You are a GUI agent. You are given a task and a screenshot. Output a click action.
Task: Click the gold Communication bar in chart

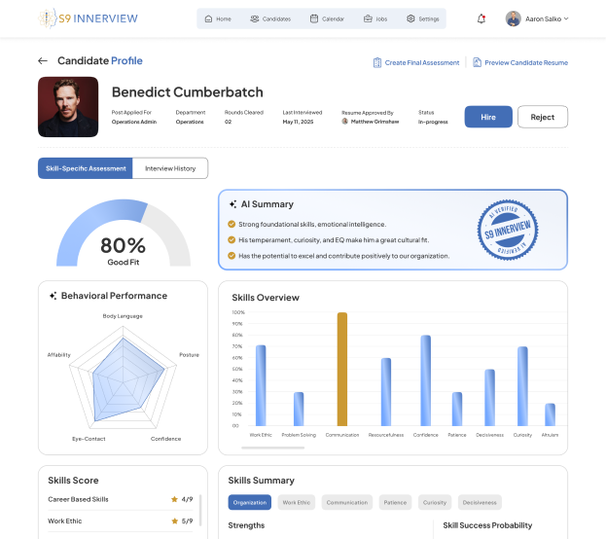point(341,369)
